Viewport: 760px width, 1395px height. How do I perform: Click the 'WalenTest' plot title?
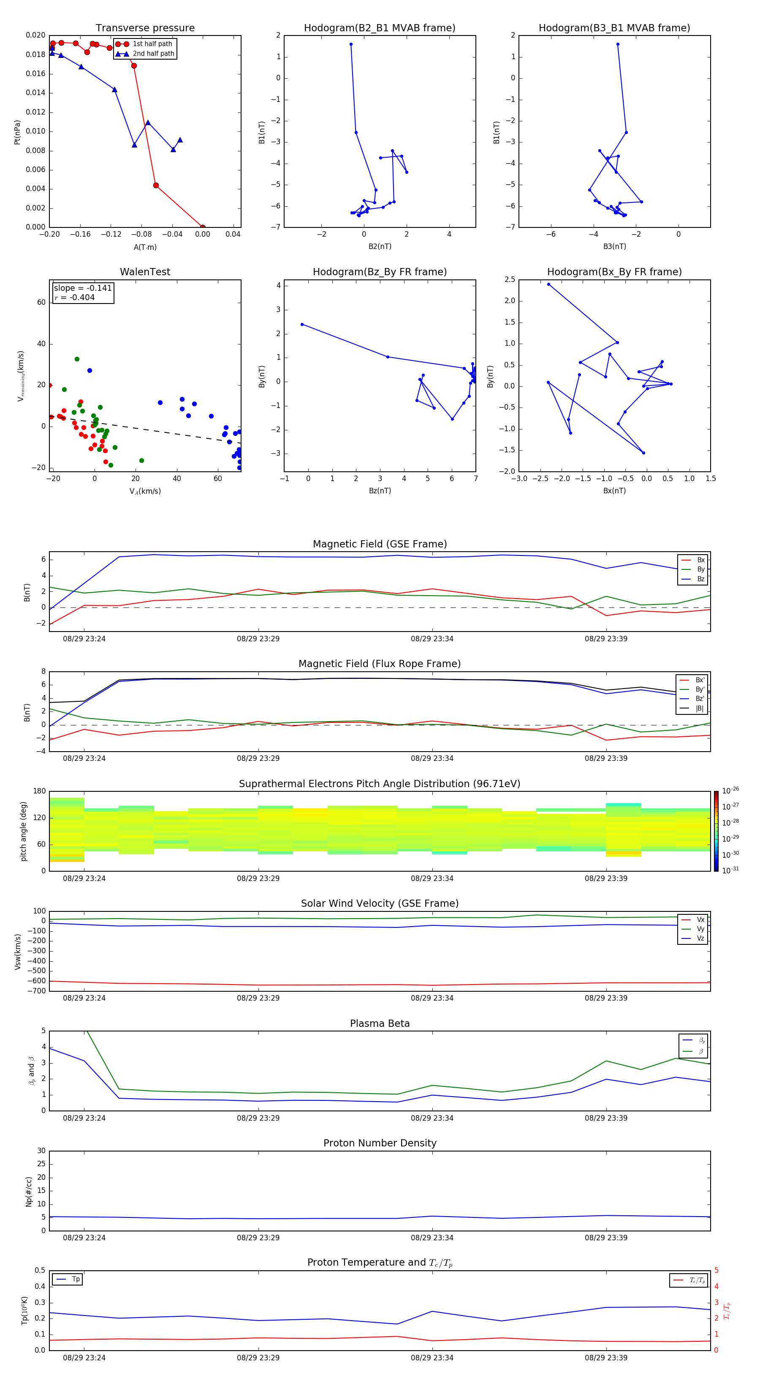coord(145,272)
